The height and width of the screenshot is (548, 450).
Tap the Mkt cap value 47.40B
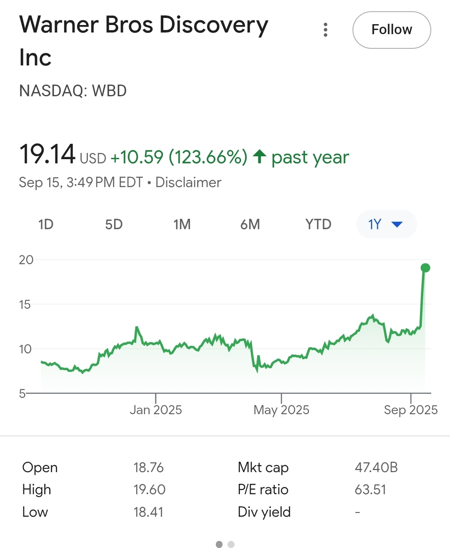click(x=376, y=468)
